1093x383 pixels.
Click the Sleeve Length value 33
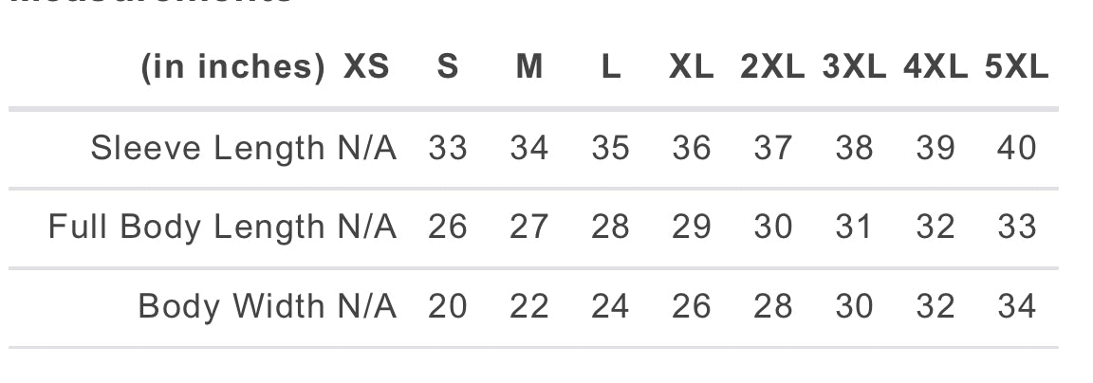click(x=448, y=148)
